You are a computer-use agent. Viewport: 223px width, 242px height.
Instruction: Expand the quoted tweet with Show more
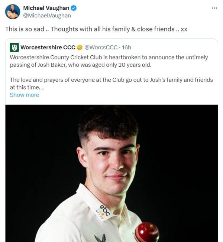point(24,95)
